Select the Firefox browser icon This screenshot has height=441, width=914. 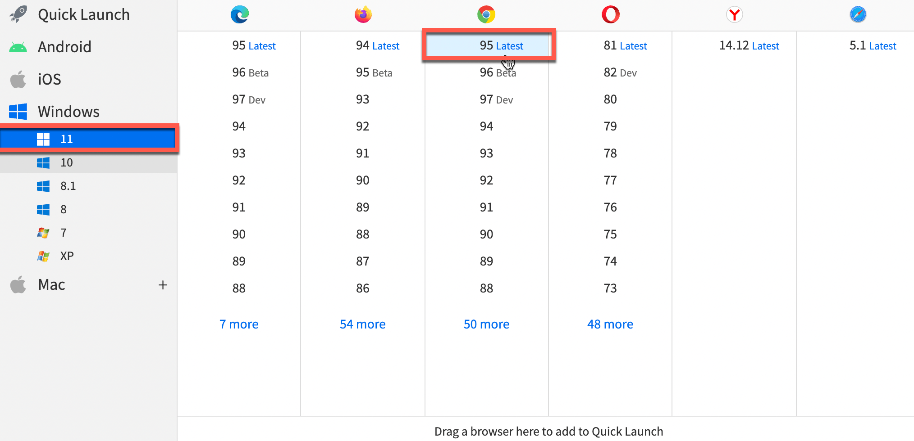click(362, 14)
